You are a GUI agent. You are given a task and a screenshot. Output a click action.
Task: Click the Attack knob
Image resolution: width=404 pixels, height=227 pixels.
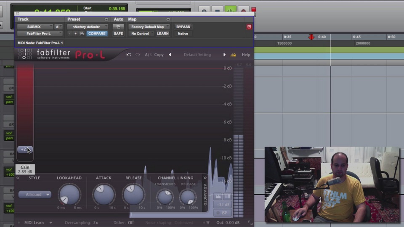104,195
